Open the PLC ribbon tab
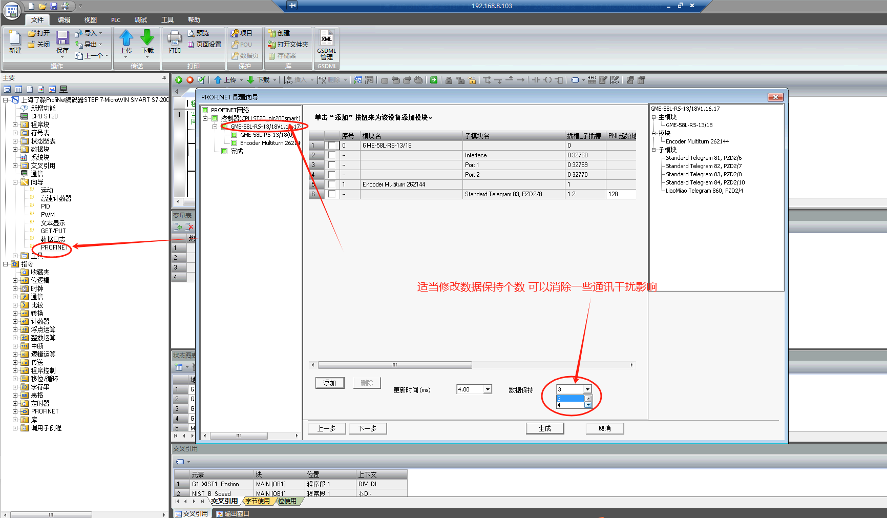The image size is (887, 518). click(116, 20)
